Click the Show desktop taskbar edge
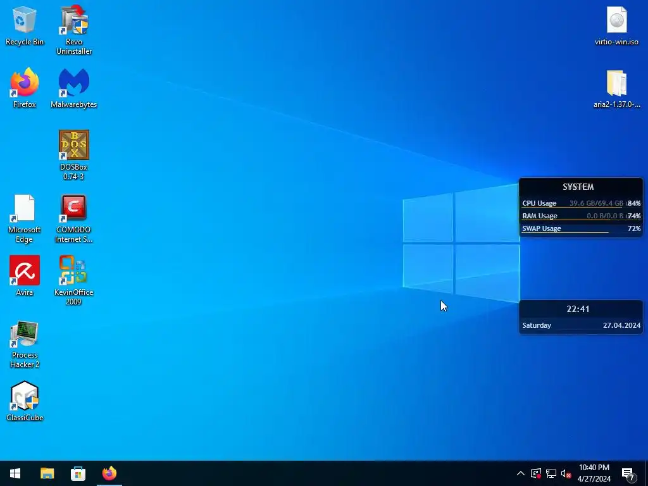The width and height of the screenshot is (648, 486). pos(646,473)
